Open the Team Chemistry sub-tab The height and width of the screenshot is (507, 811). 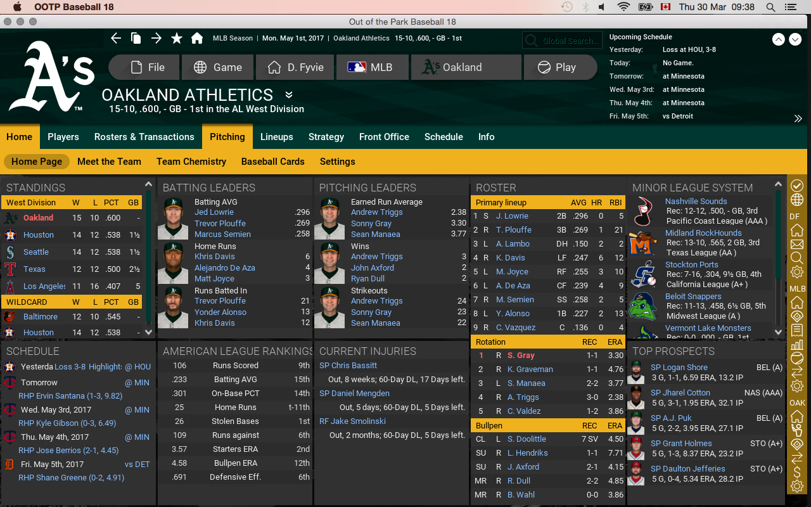tap(191, 162)
